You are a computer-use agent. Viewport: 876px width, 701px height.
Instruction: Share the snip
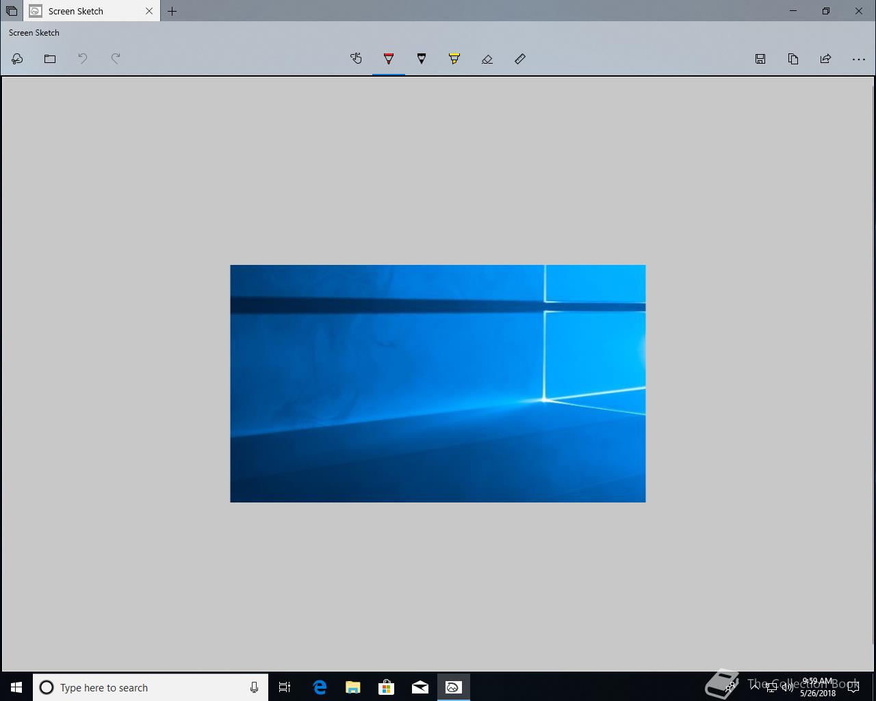[x=826, y=59]
